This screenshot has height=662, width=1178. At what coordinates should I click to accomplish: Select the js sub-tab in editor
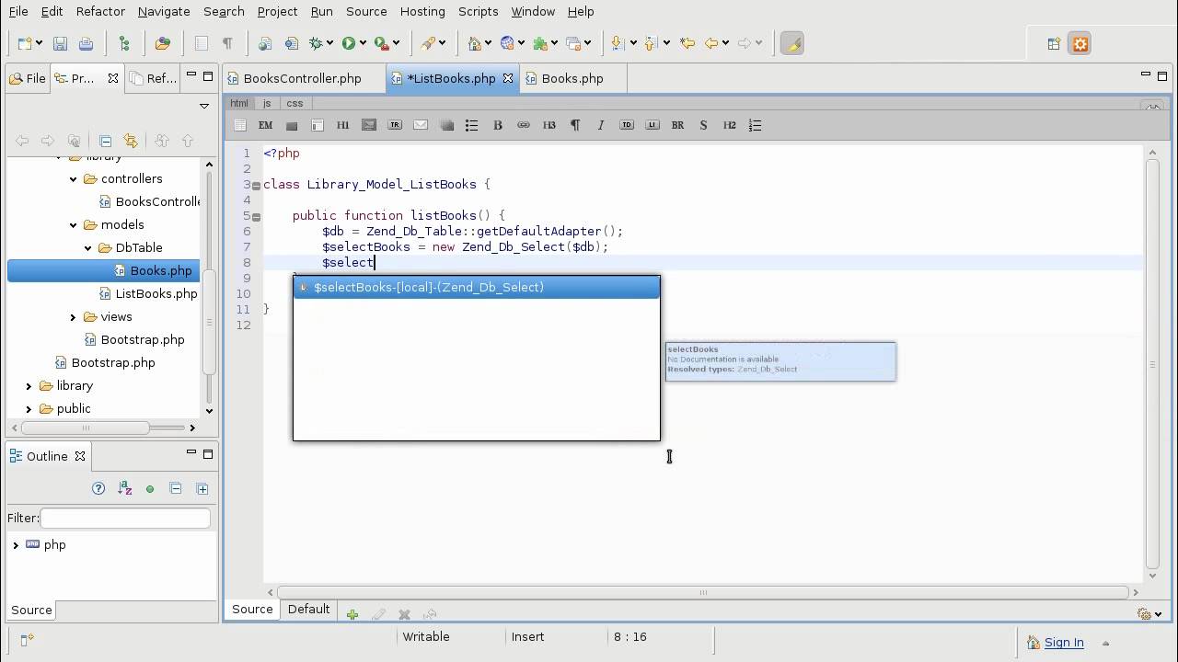(267, 103)
